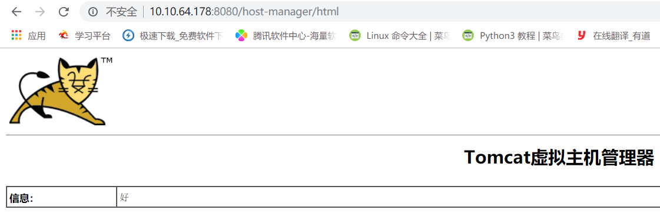The width and height of the screenshot is (660, 220).
Task: Click the green favicon beside Linux 命令大全
Action: click(355, 36)
